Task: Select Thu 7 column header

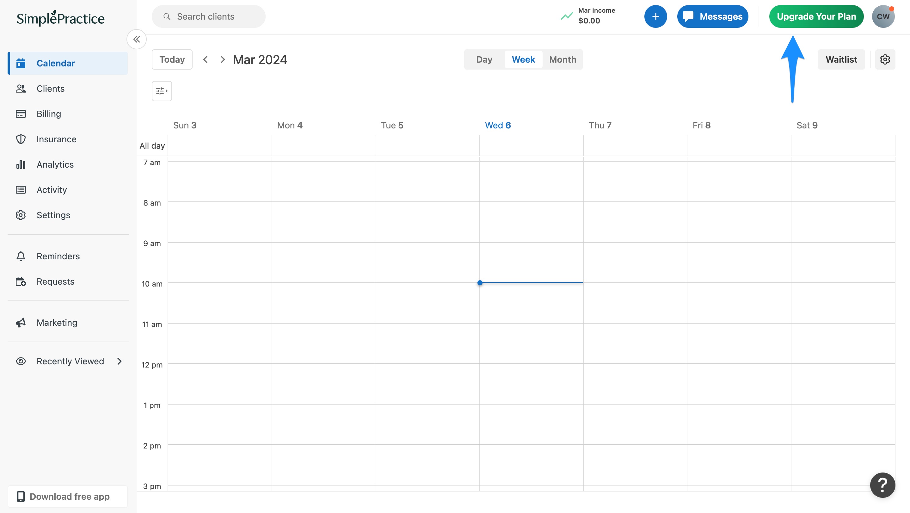Action: 600,126
